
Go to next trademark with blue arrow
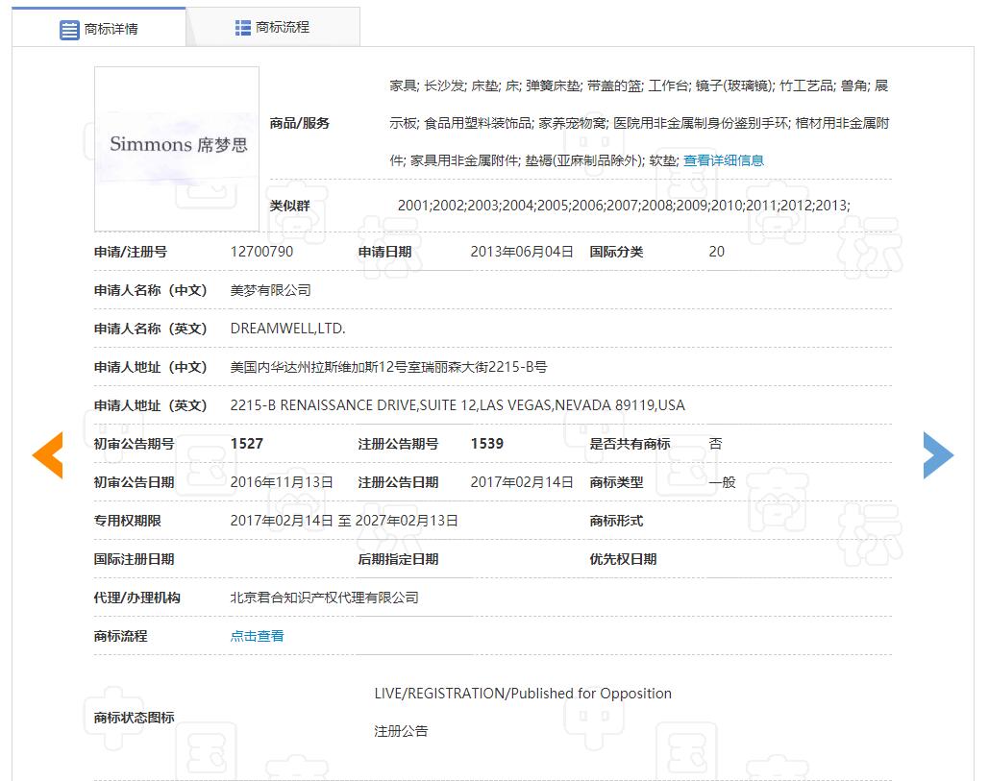(938, 455)
